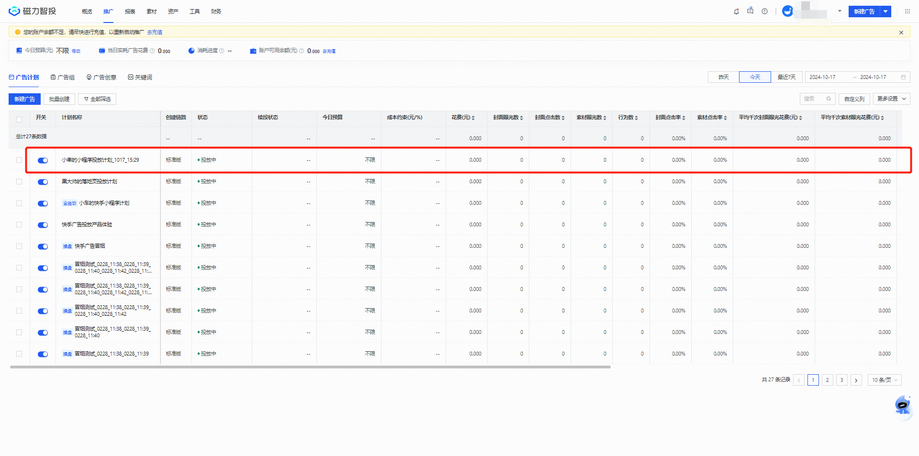919x456 pixels.
Task: Check the box for 黑大帅的落地页投放计划 row
Action: click(x=19, y=182)
